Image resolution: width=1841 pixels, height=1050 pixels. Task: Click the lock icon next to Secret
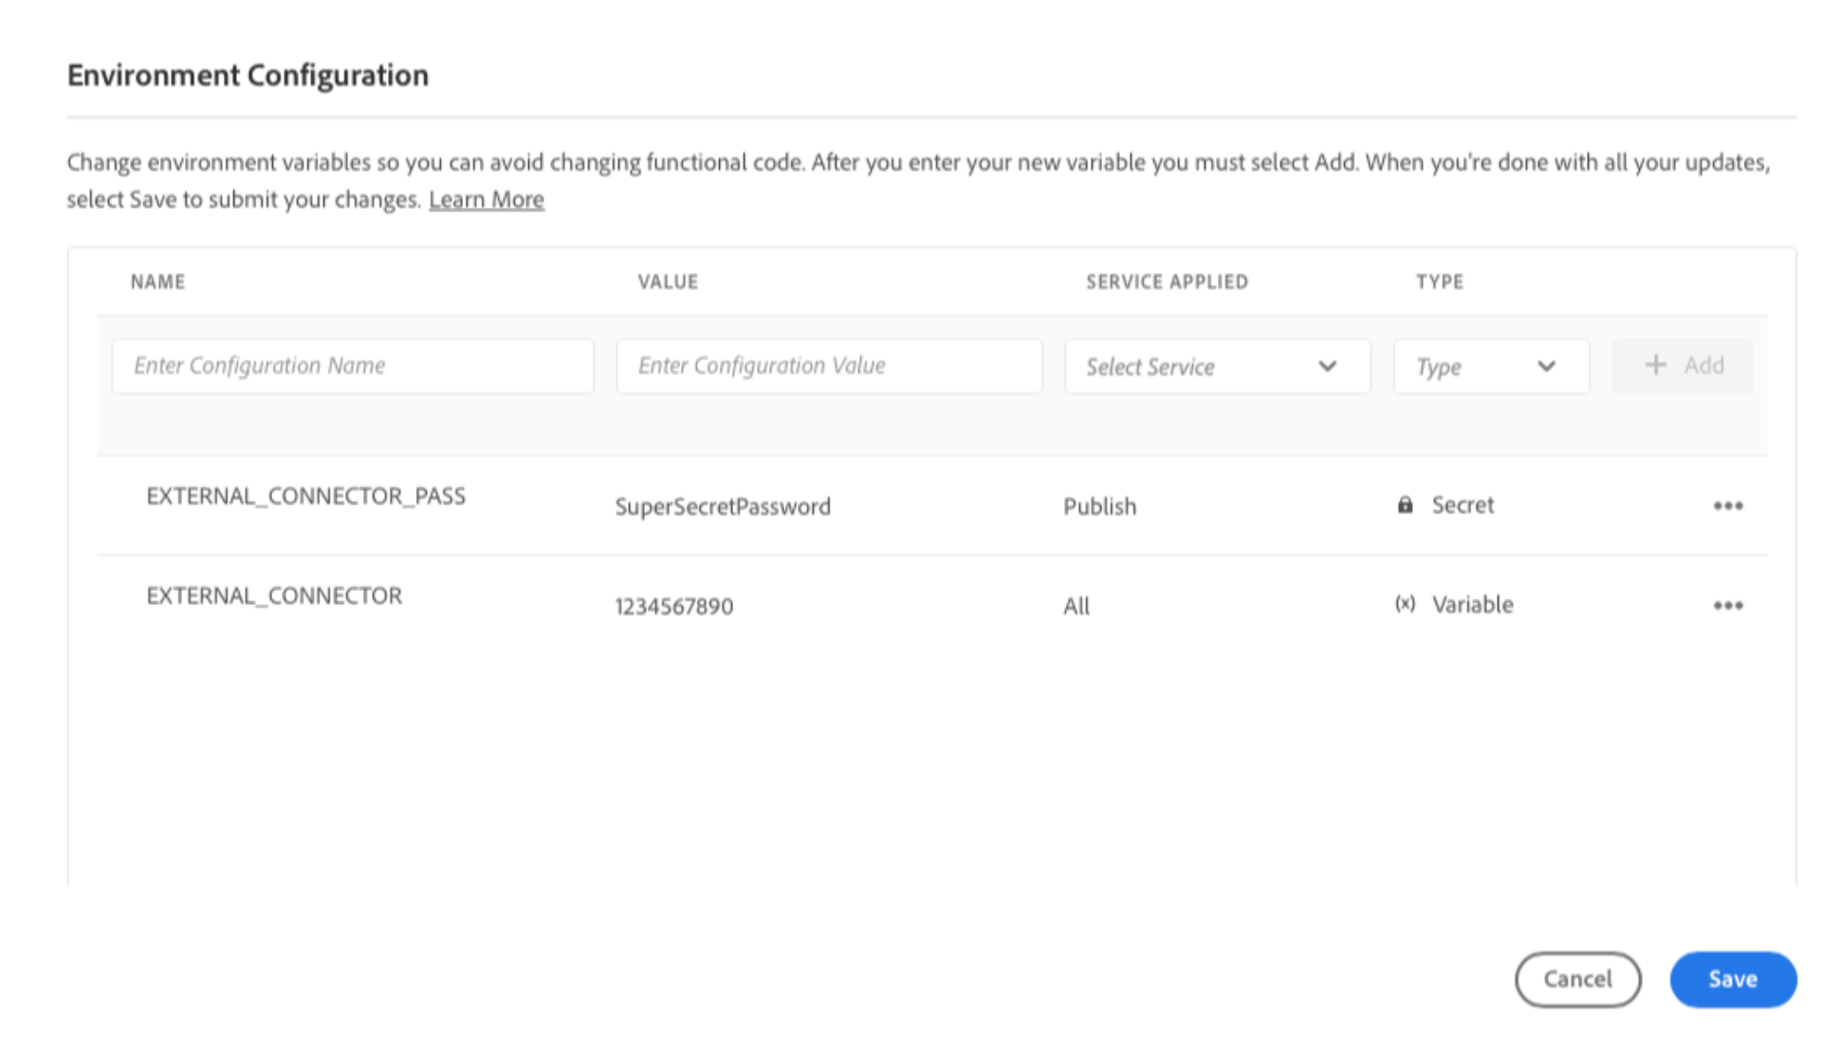(x=1405, y=505)
